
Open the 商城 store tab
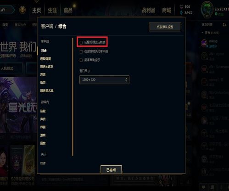click(167, 11)
